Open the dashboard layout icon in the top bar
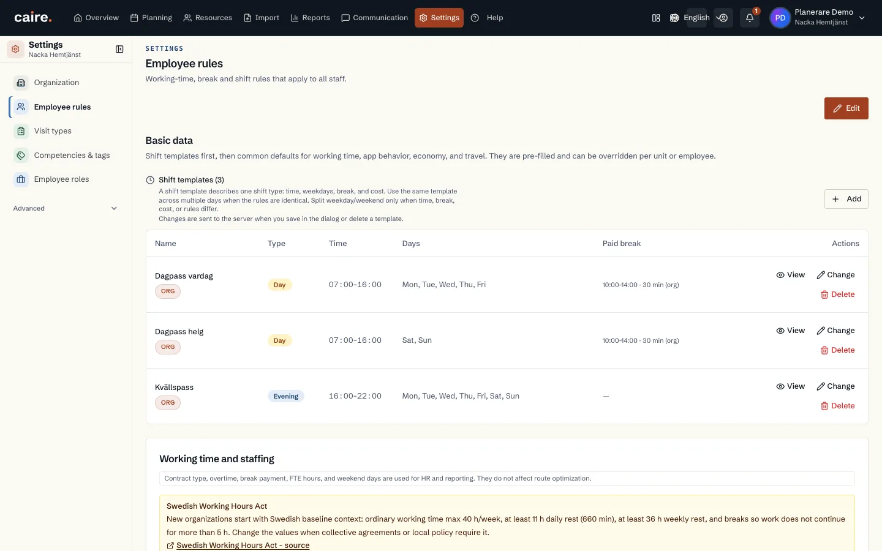The width and height of the screenshot is (882, 551). tap(656, 18)
